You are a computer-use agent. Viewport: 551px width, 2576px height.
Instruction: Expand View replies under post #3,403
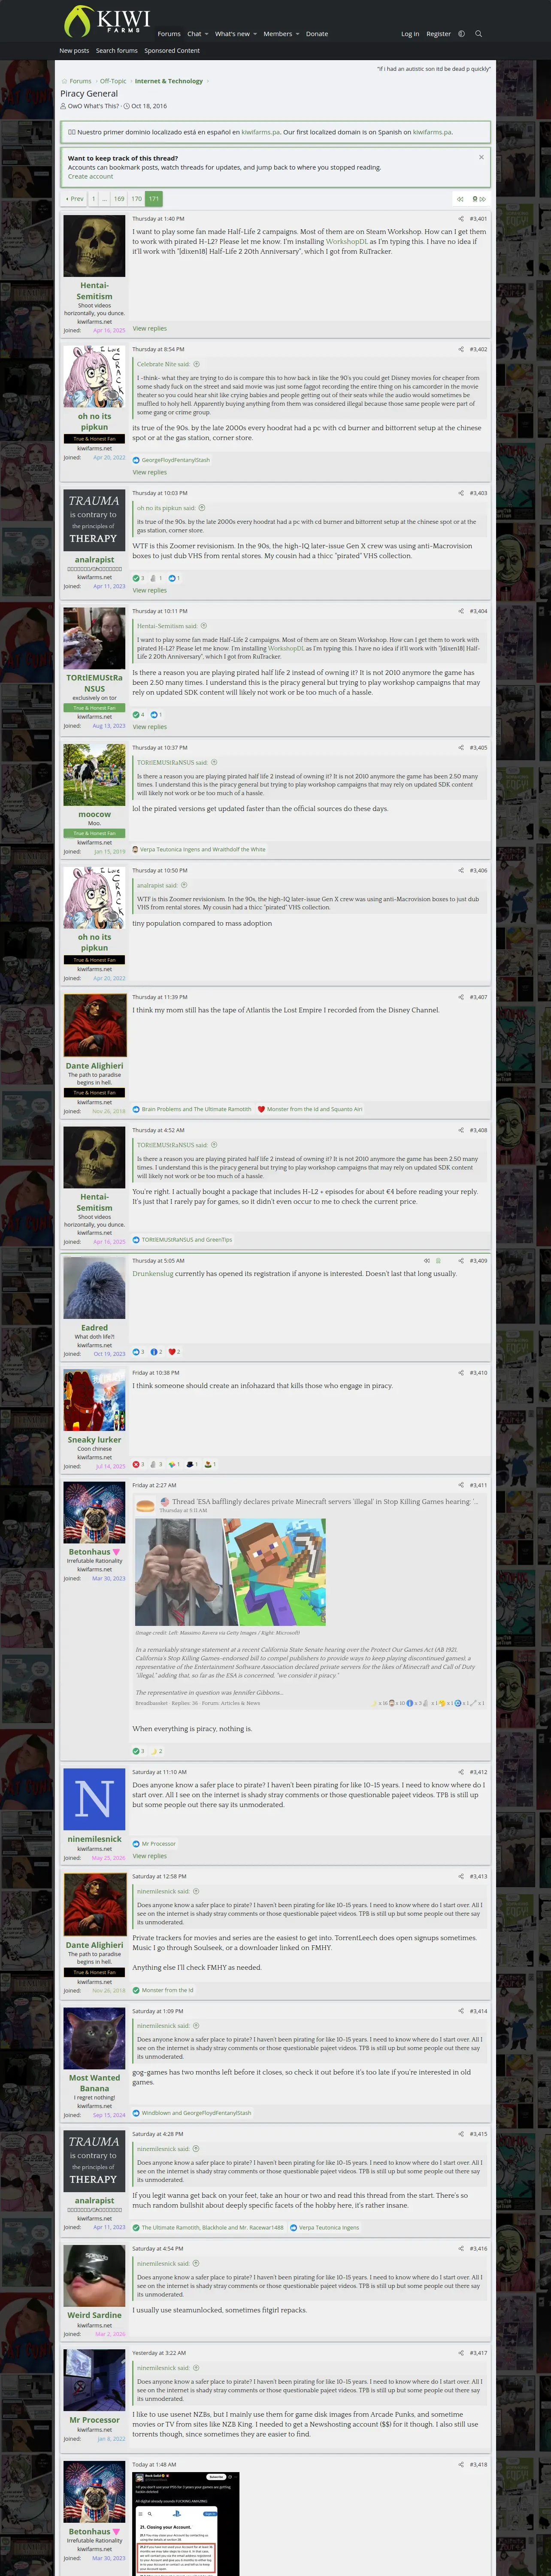(x=150, y=590)
